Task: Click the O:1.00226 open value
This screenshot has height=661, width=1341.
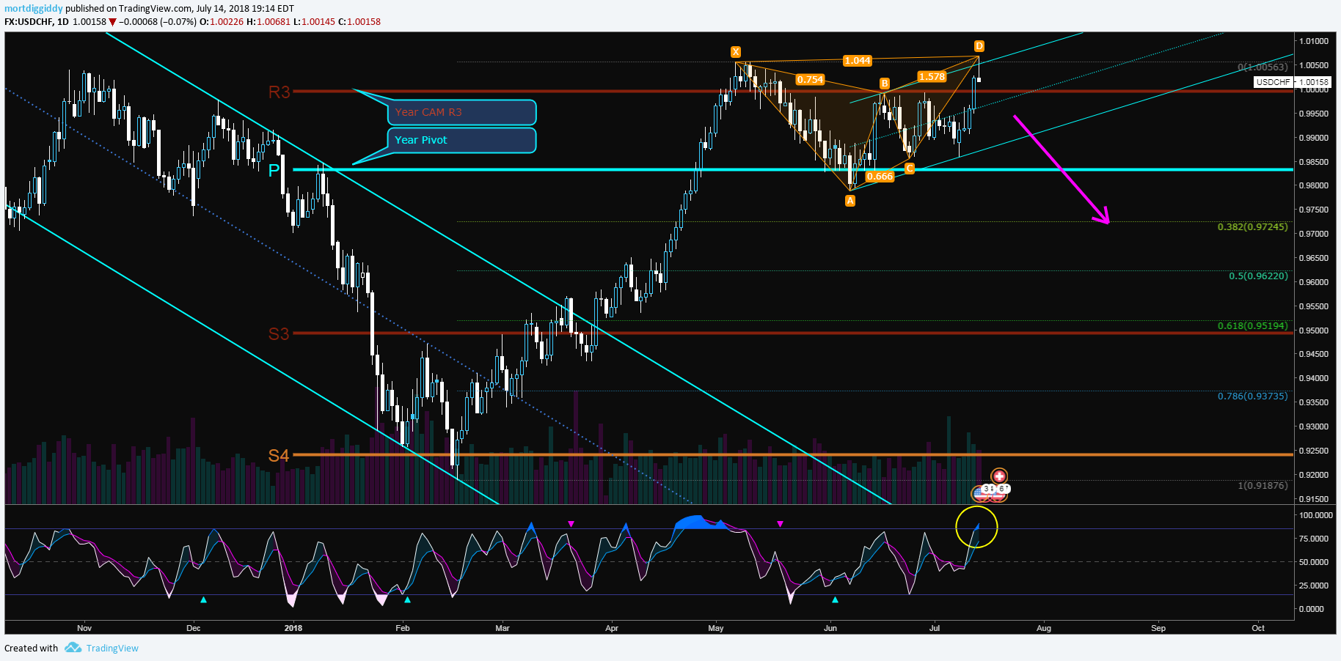Action: click(222, 22)
